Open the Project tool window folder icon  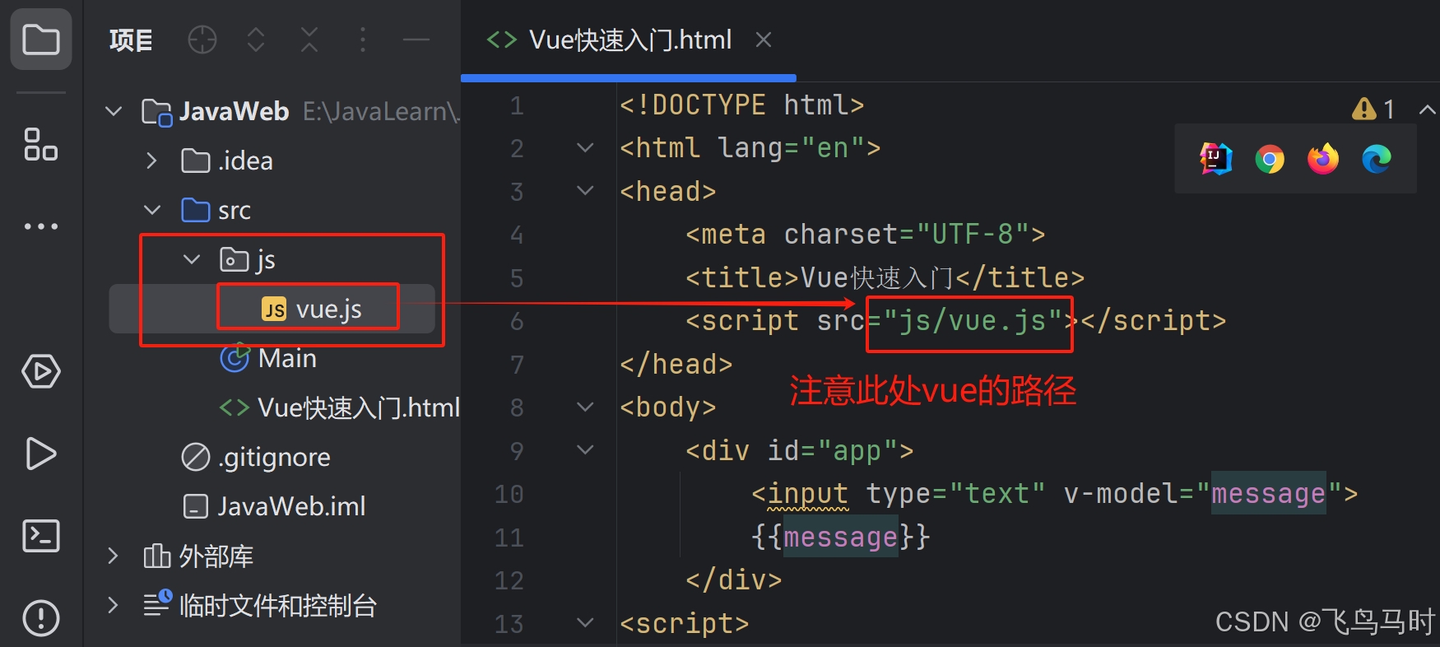point(40,40)
